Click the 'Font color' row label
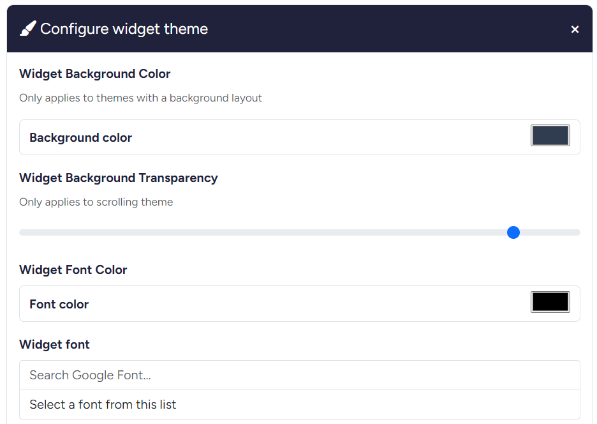The height and width of the screenshot is (424, 597). [x=59, y=304]
